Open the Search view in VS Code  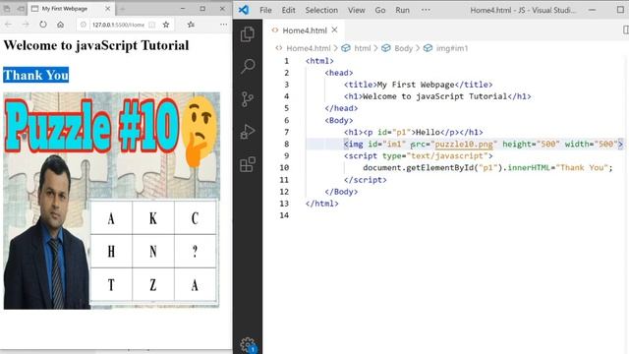click(x=248, y=66)
